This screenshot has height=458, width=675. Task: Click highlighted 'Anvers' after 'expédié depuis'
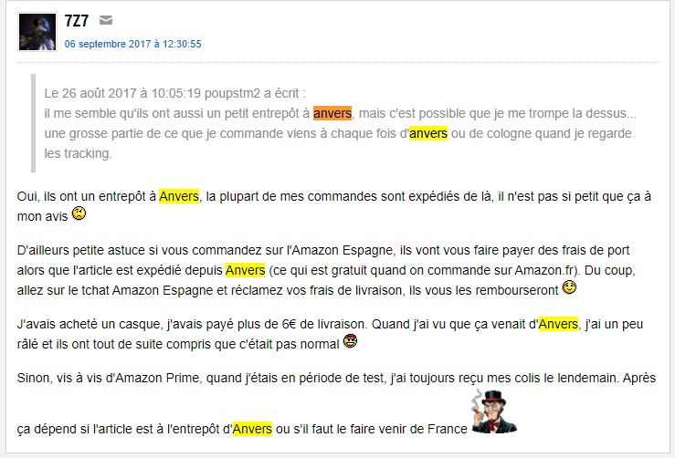tap(246, 270)
